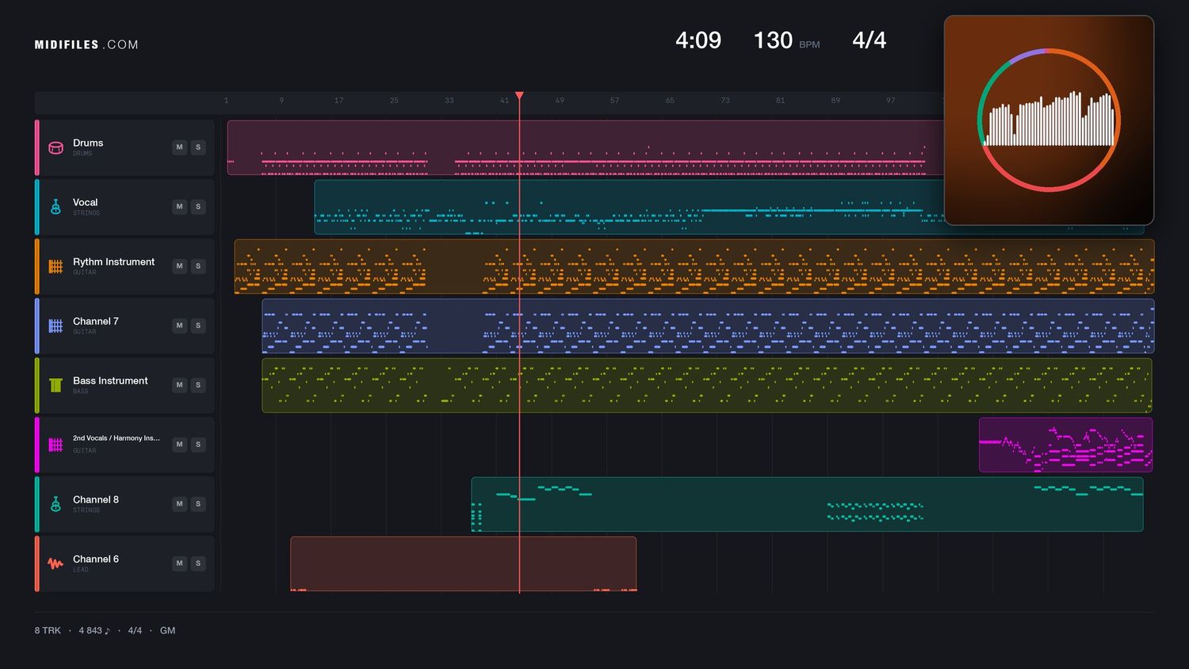1189x669 pixels.
Task: Select the Bass Instrument track name
Action: point(110,381)
